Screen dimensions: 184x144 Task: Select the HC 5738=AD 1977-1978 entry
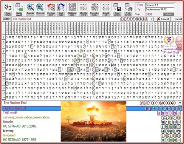click(20, 140)
